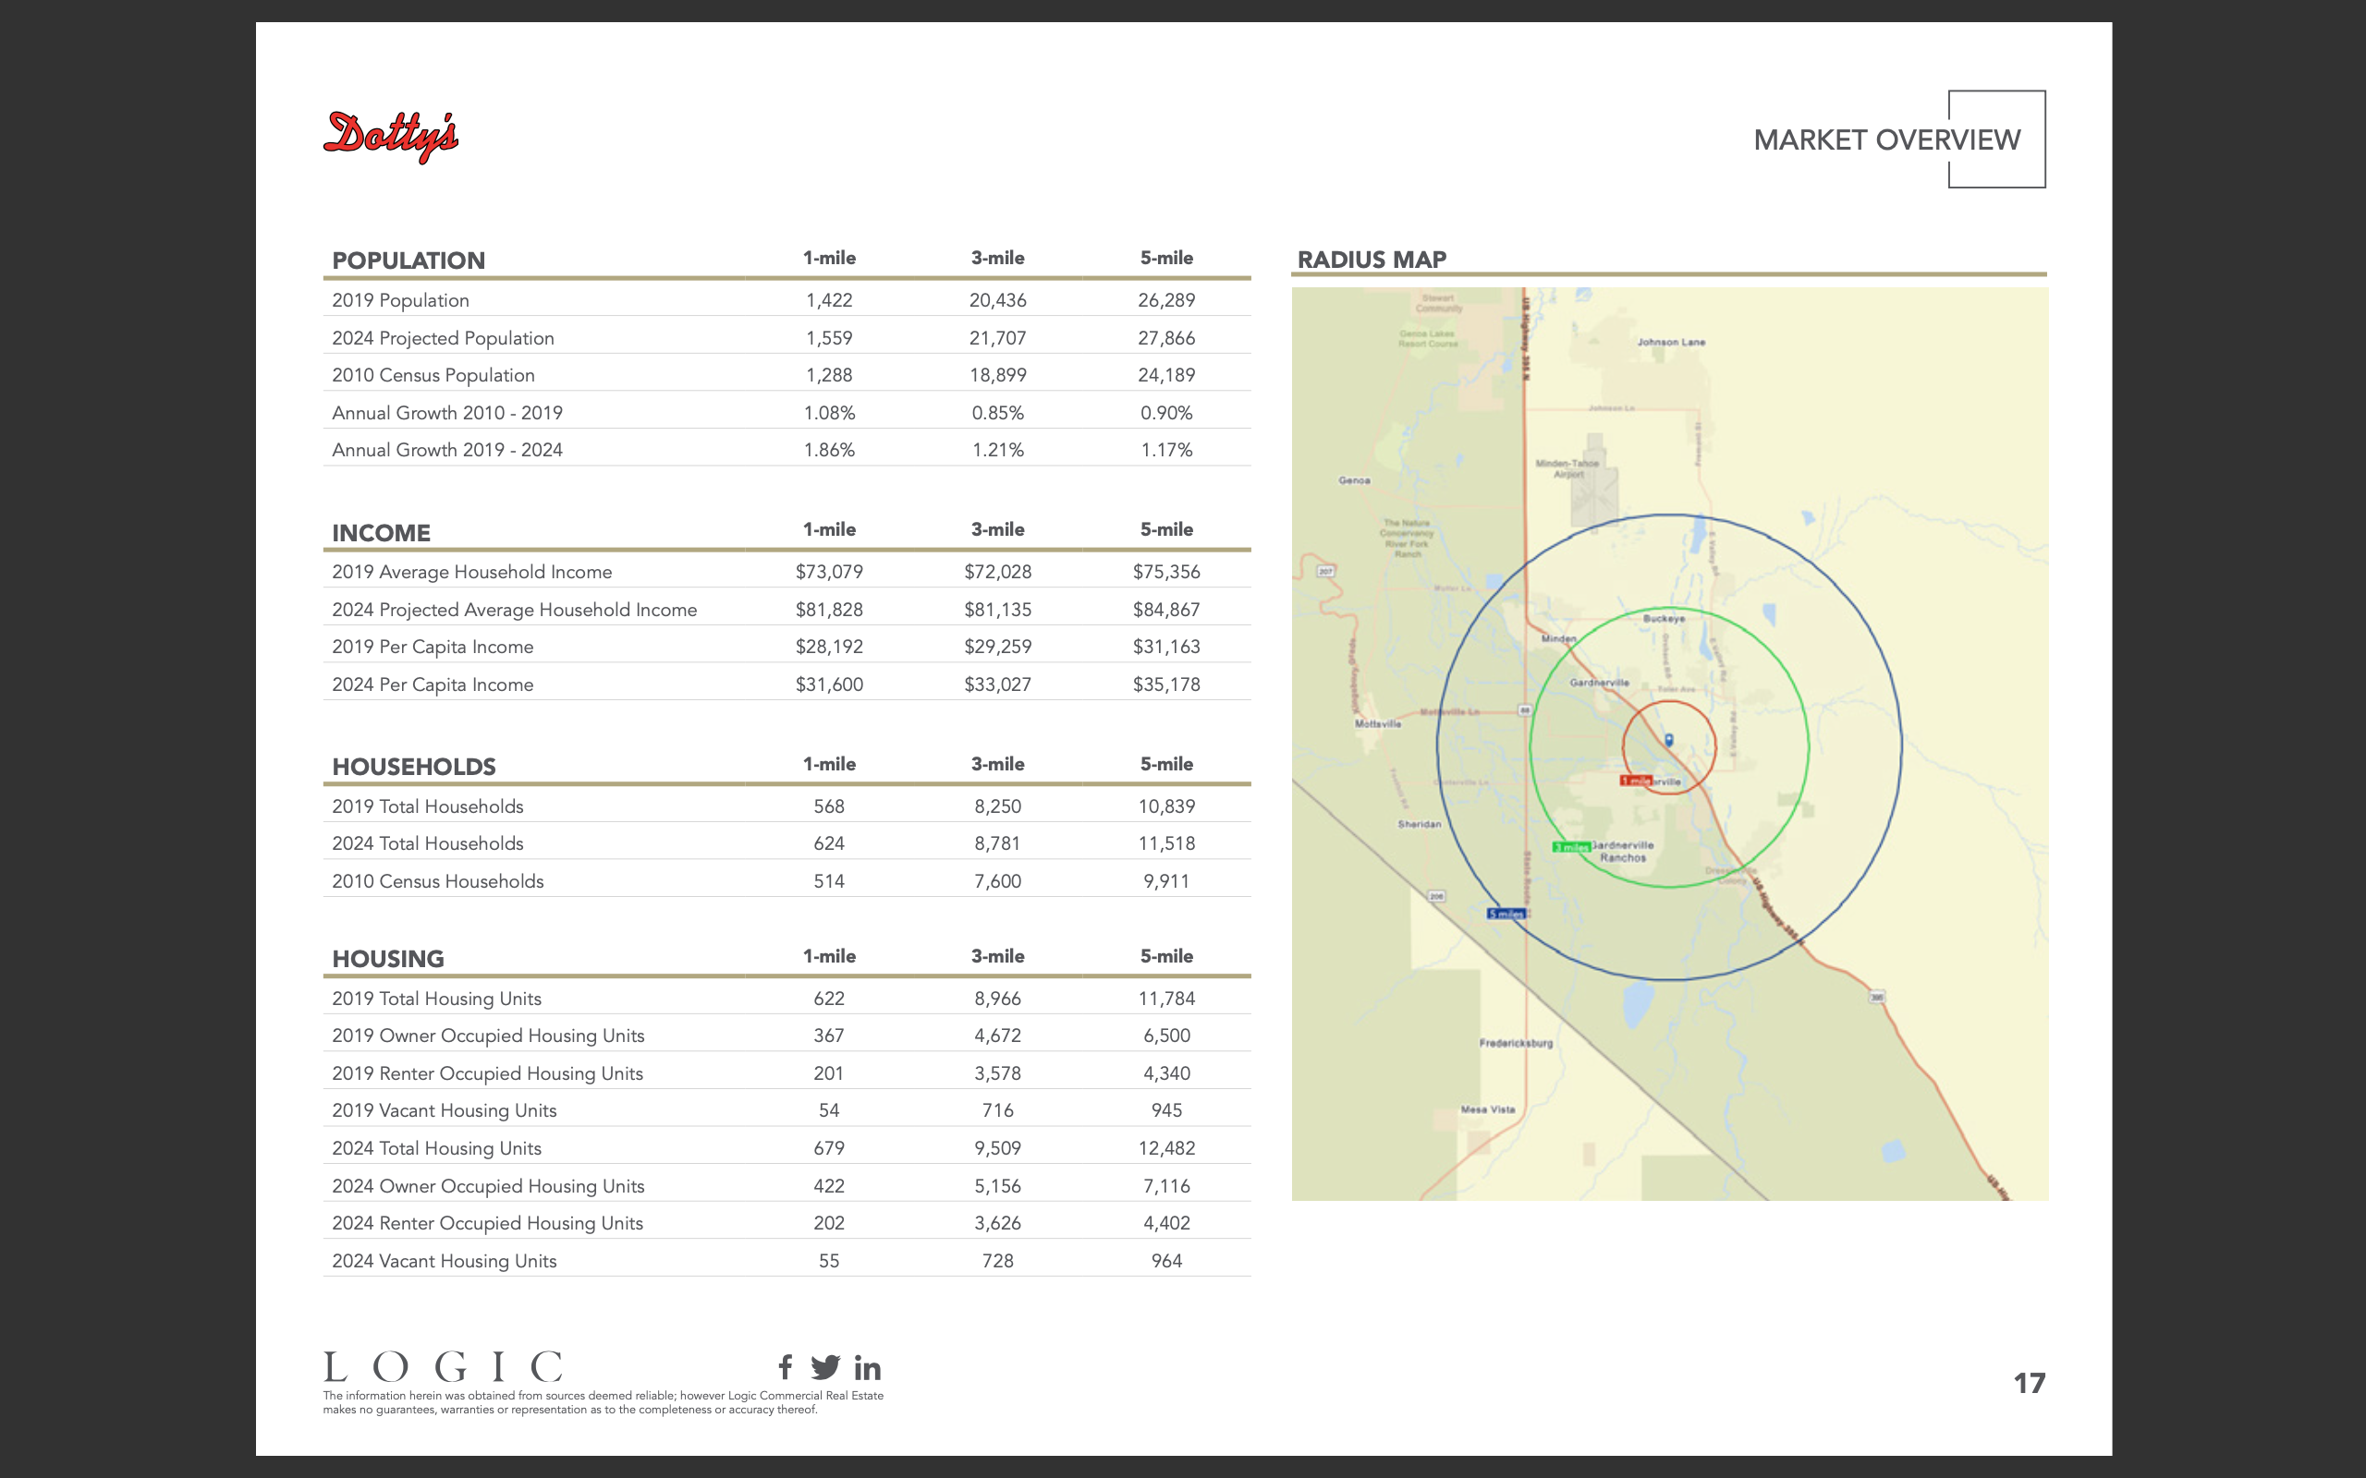Click the MARKET OVERVIEW page title
This screenshot has height=1478, width=2366.
pos(1886,139)
